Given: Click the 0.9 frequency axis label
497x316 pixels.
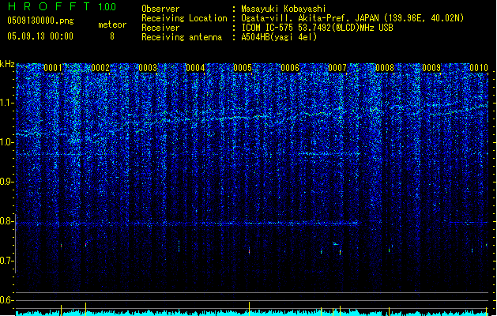Looking at the screenshot, I should [6, 182].
